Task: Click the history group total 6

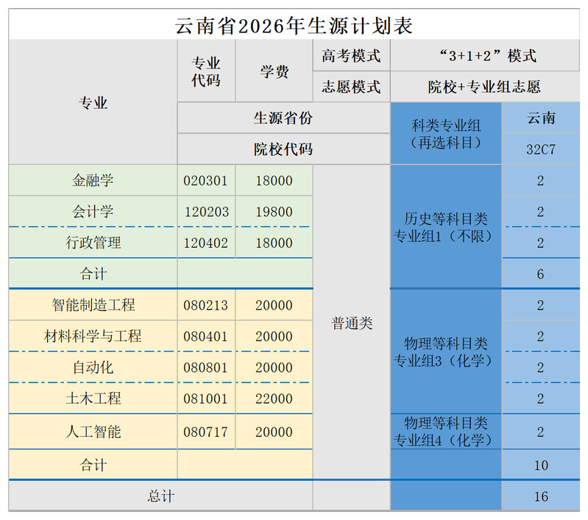Action: pyautogui.click(x=540, y=274)
